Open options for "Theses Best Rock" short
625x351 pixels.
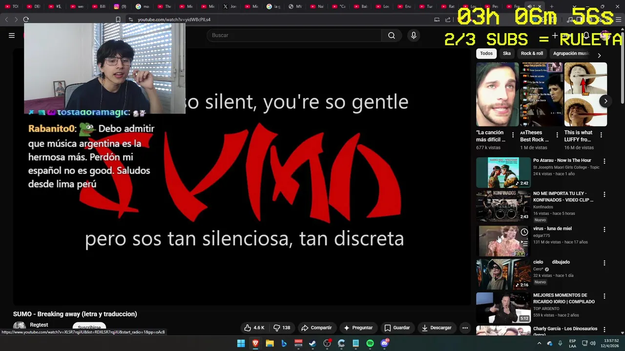pos(557,135)
